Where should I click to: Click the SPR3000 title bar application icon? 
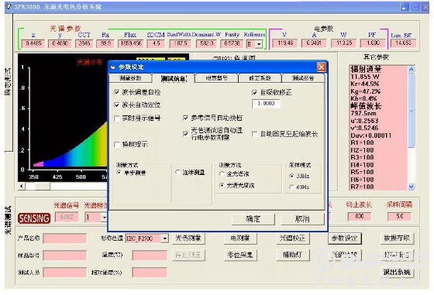click(9, 6)
